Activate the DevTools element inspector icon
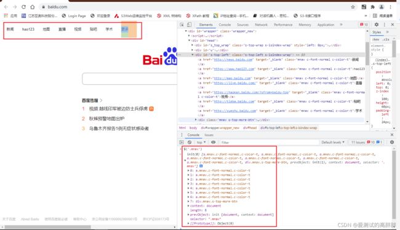400x230 pixels. pos(182,25)
